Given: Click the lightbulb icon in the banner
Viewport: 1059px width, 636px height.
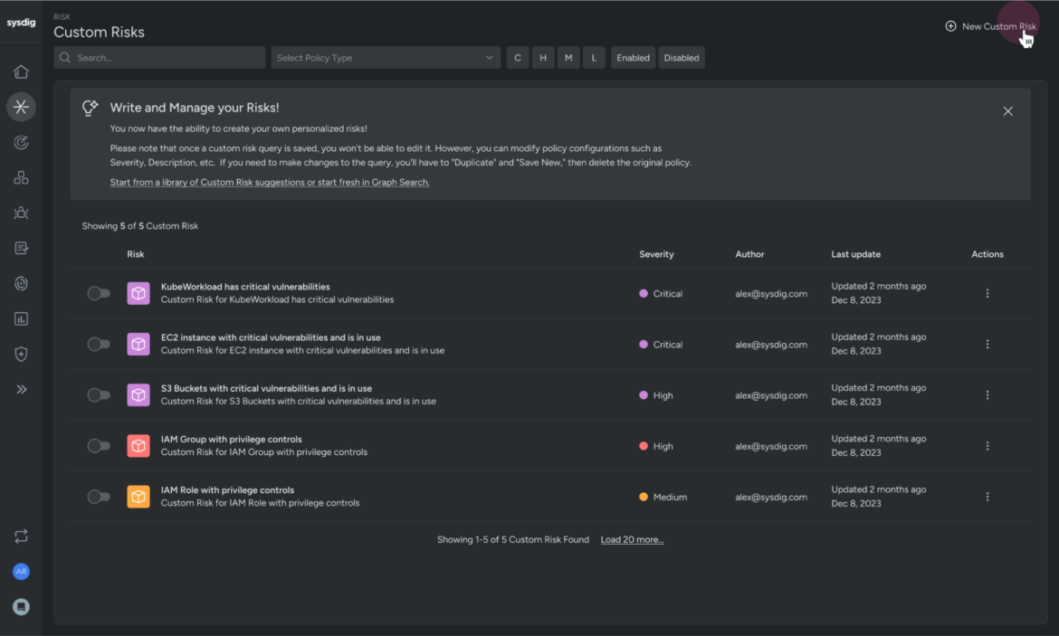Looking at the screenshot, I should (x=90, y=108).
